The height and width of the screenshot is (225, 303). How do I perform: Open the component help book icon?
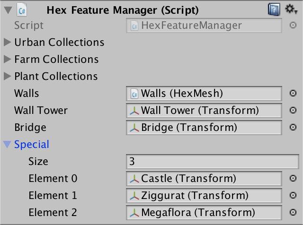pyautogui.click(x=274, y=9)
